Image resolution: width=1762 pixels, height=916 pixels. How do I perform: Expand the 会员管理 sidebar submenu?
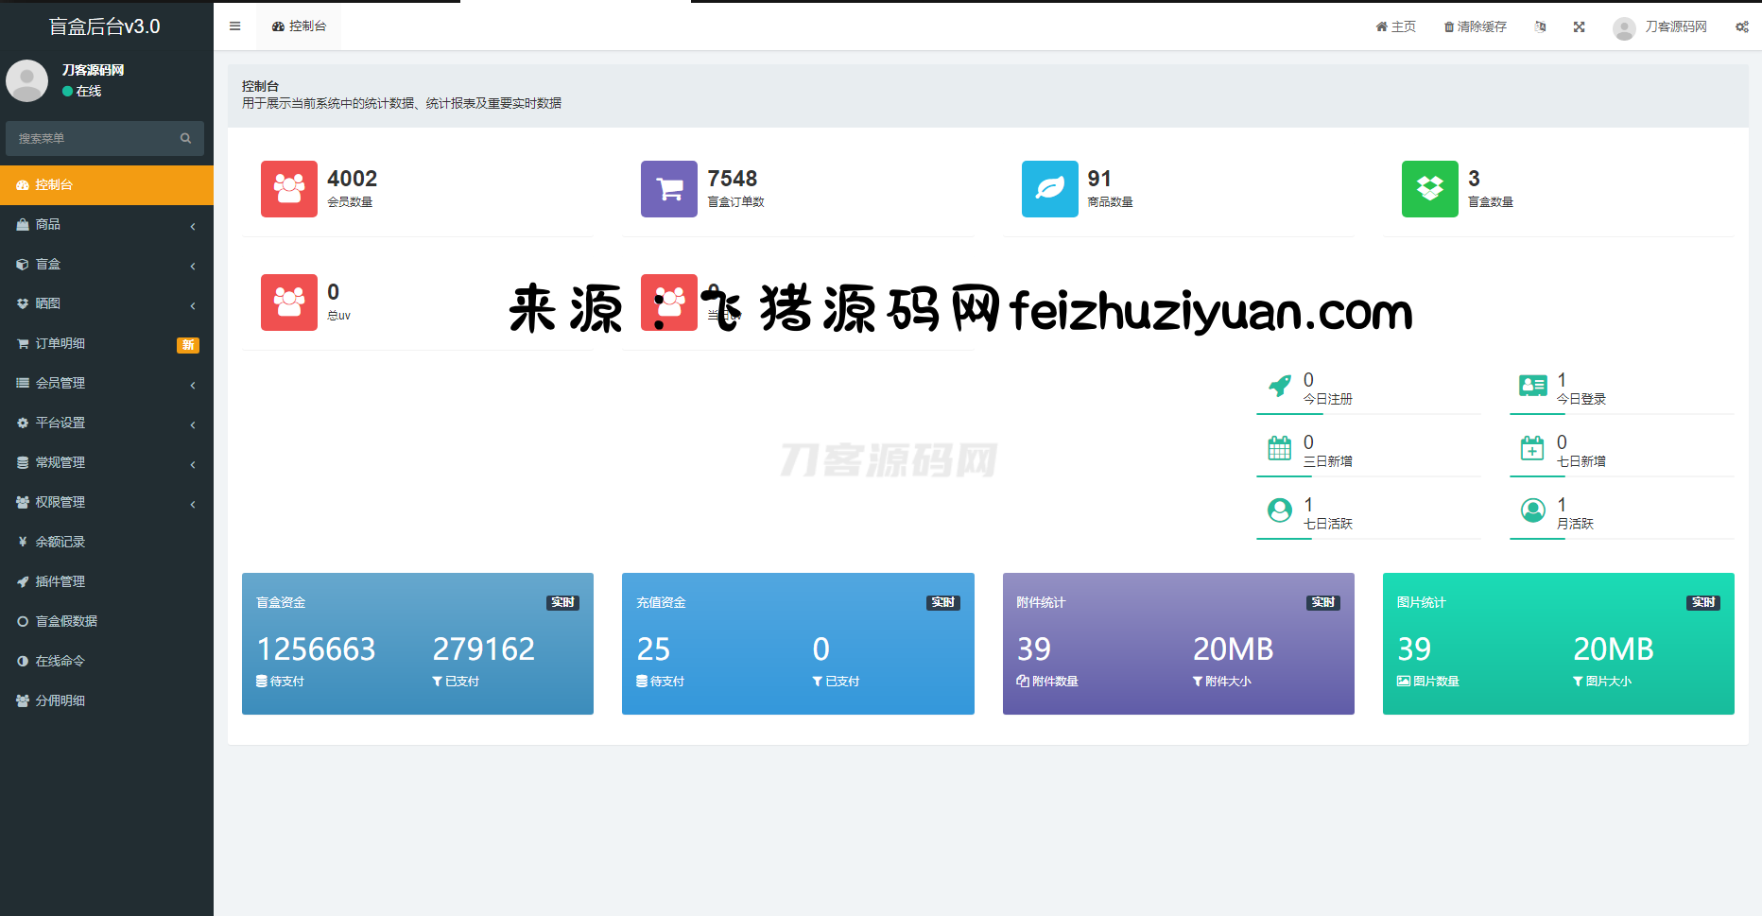(106, 384)
